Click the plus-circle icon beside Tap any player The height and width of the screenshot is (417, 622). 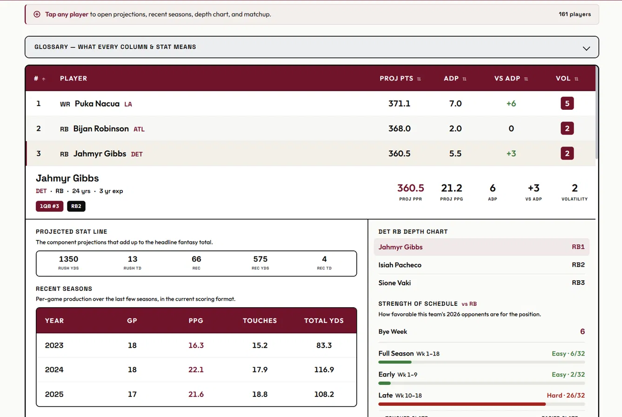[x=37, y=14]
